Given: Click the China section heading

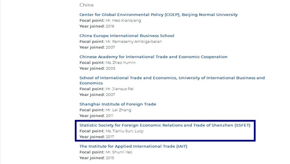Looking at the screenshot, I should point(86,5).
